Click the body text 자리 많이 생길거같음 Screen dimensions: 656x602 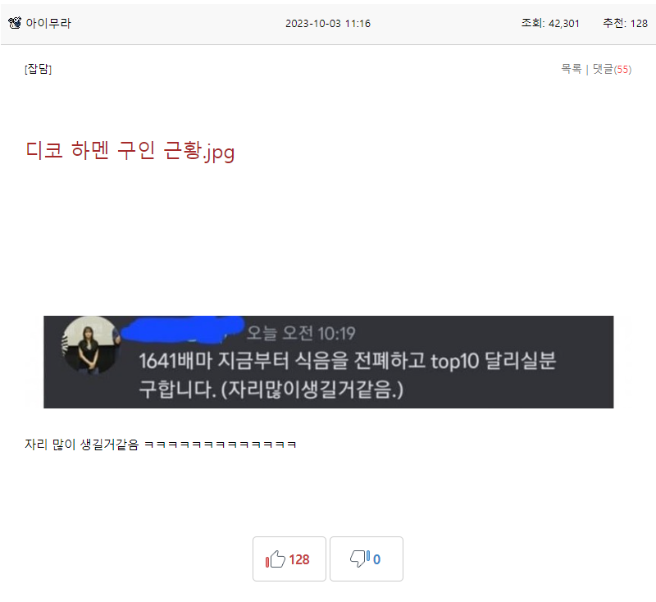coord(81,445)
